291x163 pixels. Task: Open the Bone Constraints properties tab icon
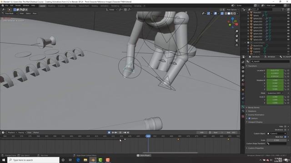pos(243,111)
